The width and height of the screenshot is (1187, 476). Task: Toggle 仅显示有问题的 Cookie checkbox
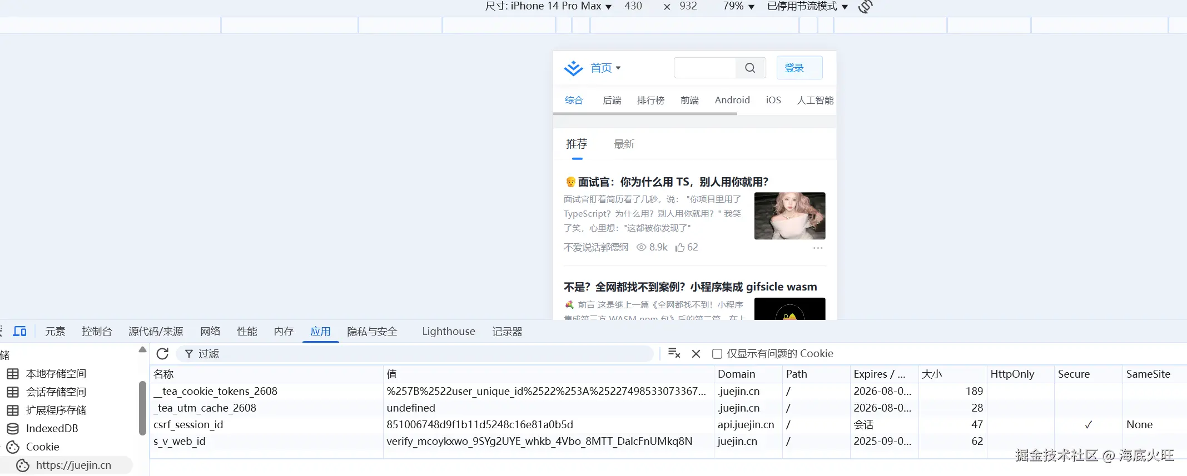point(717,354)
